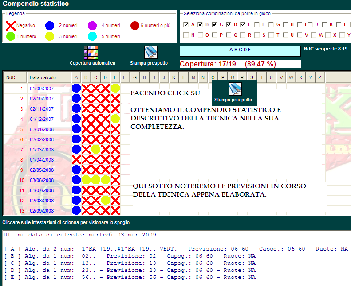Click the Ultima data di calcolo line
Viewport: 351px width, 286px height.
pos(80,235)
